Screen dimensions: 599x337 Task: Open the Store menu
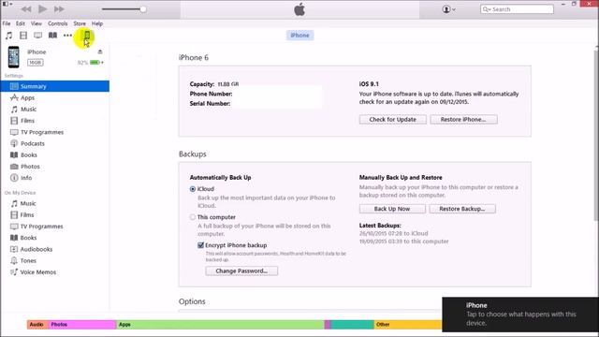[80, 23]
